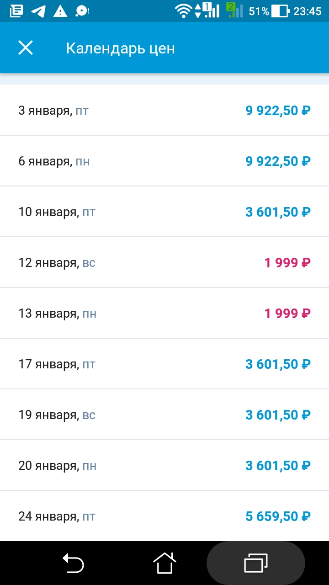Choose the 19 января, вс date

point(164,415)
